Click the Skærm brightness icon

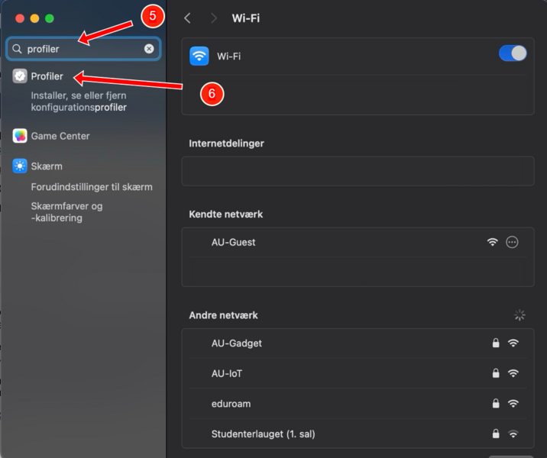(20, 166)
